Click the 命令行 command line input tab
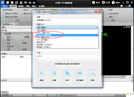134x97 pixels. (4, 92)
